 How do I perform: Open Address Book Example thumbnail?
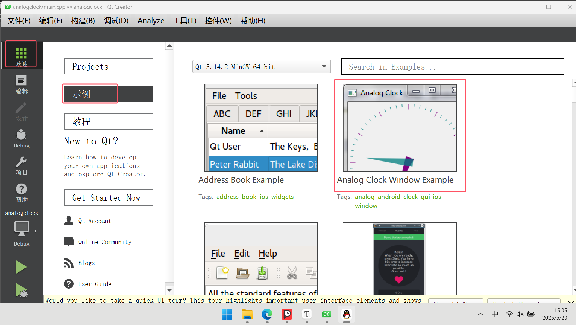(261, 128)
